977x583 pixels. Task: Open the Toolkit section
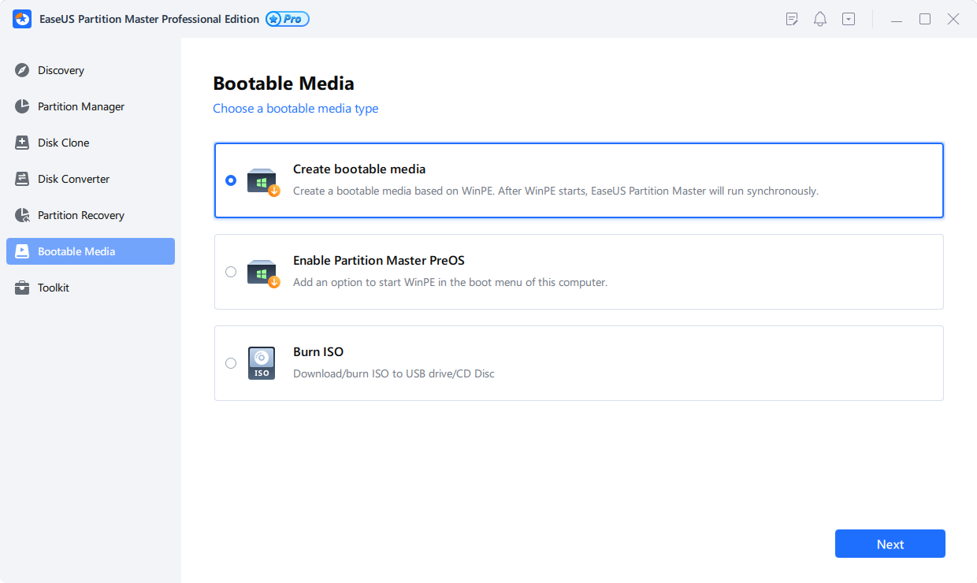pos(53,288)
